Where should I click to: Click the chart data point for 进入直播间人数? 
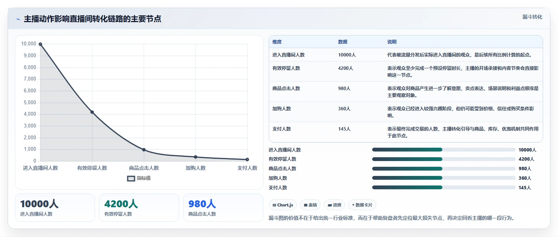[x=40, y=44]
